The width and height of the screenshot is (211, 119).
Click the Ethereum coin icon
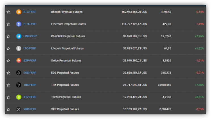[19, 24]
